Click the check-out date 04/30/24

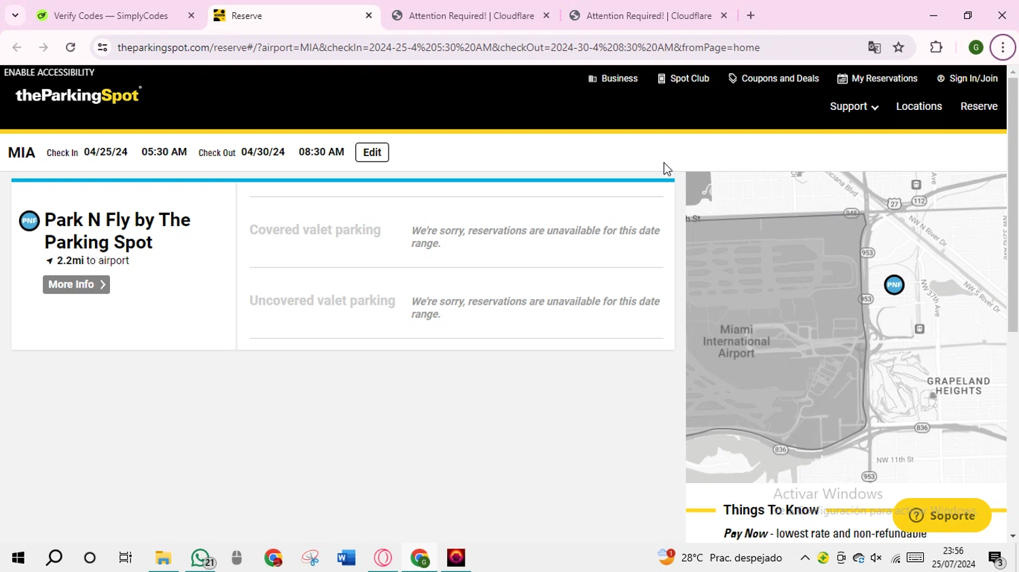263,152
